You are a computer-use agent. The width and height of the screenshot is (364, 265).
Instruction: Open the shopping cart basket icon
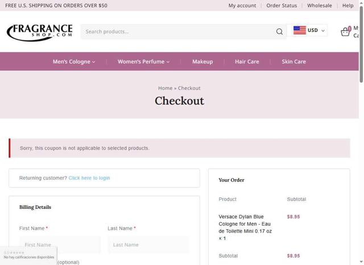click(345, 32)
